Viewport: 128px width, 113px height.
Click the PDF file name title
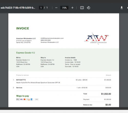click(18, 8)
